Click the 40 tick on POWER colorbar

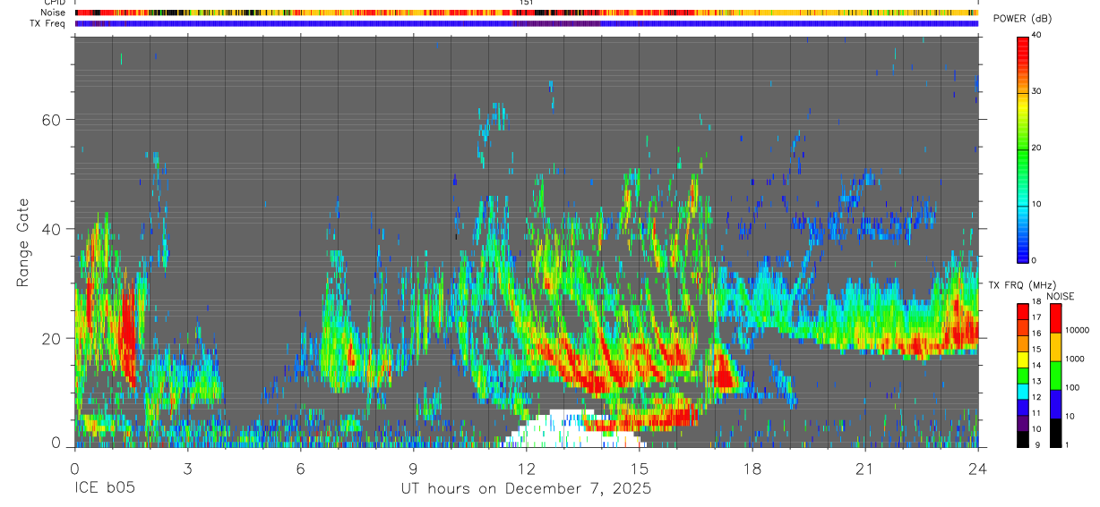click(1036, 36)
